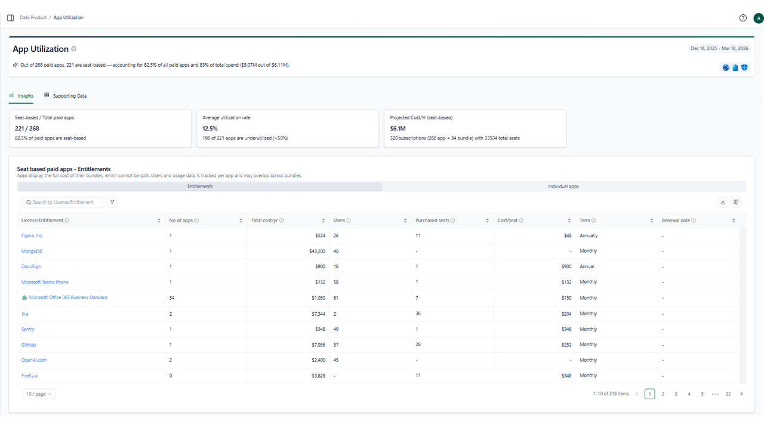Open the column settings icon
This screenshot has width=764, height=429.
point(736,202)
